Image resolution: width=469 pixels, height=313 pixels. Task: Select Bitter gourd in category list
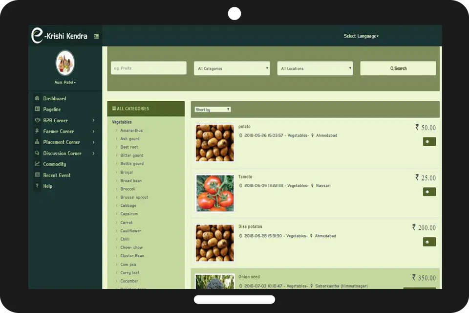(x=131, y=155)
